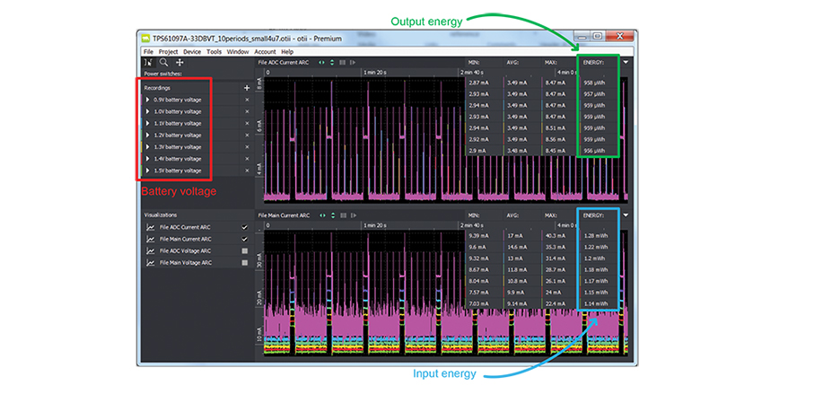Fit horizontally in File ADC Current ARC graph
Image resolution: width=823 pixels, height=403 pixels.
pyautogui.click(x=322, y=63)
